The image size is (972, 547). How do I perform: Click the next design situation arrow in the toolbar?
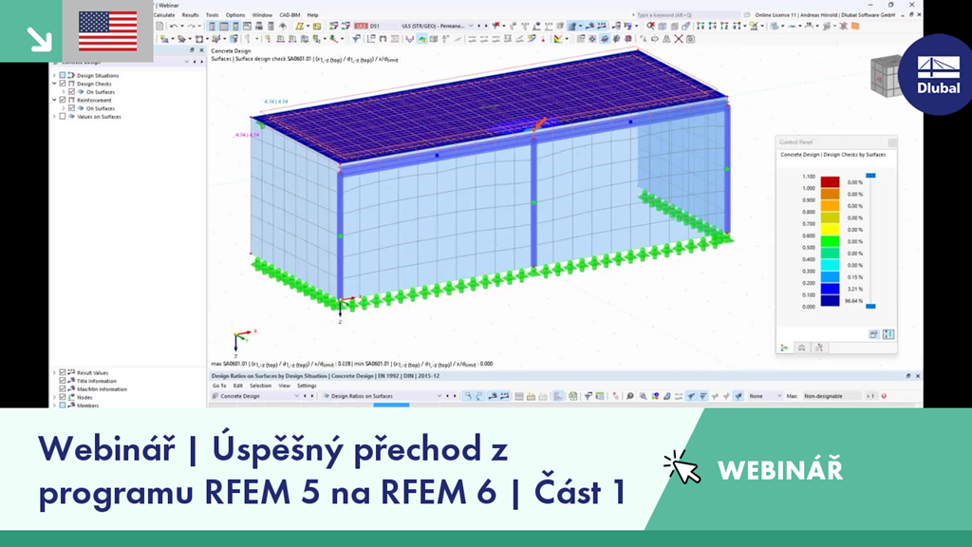[x=485, y=26]
